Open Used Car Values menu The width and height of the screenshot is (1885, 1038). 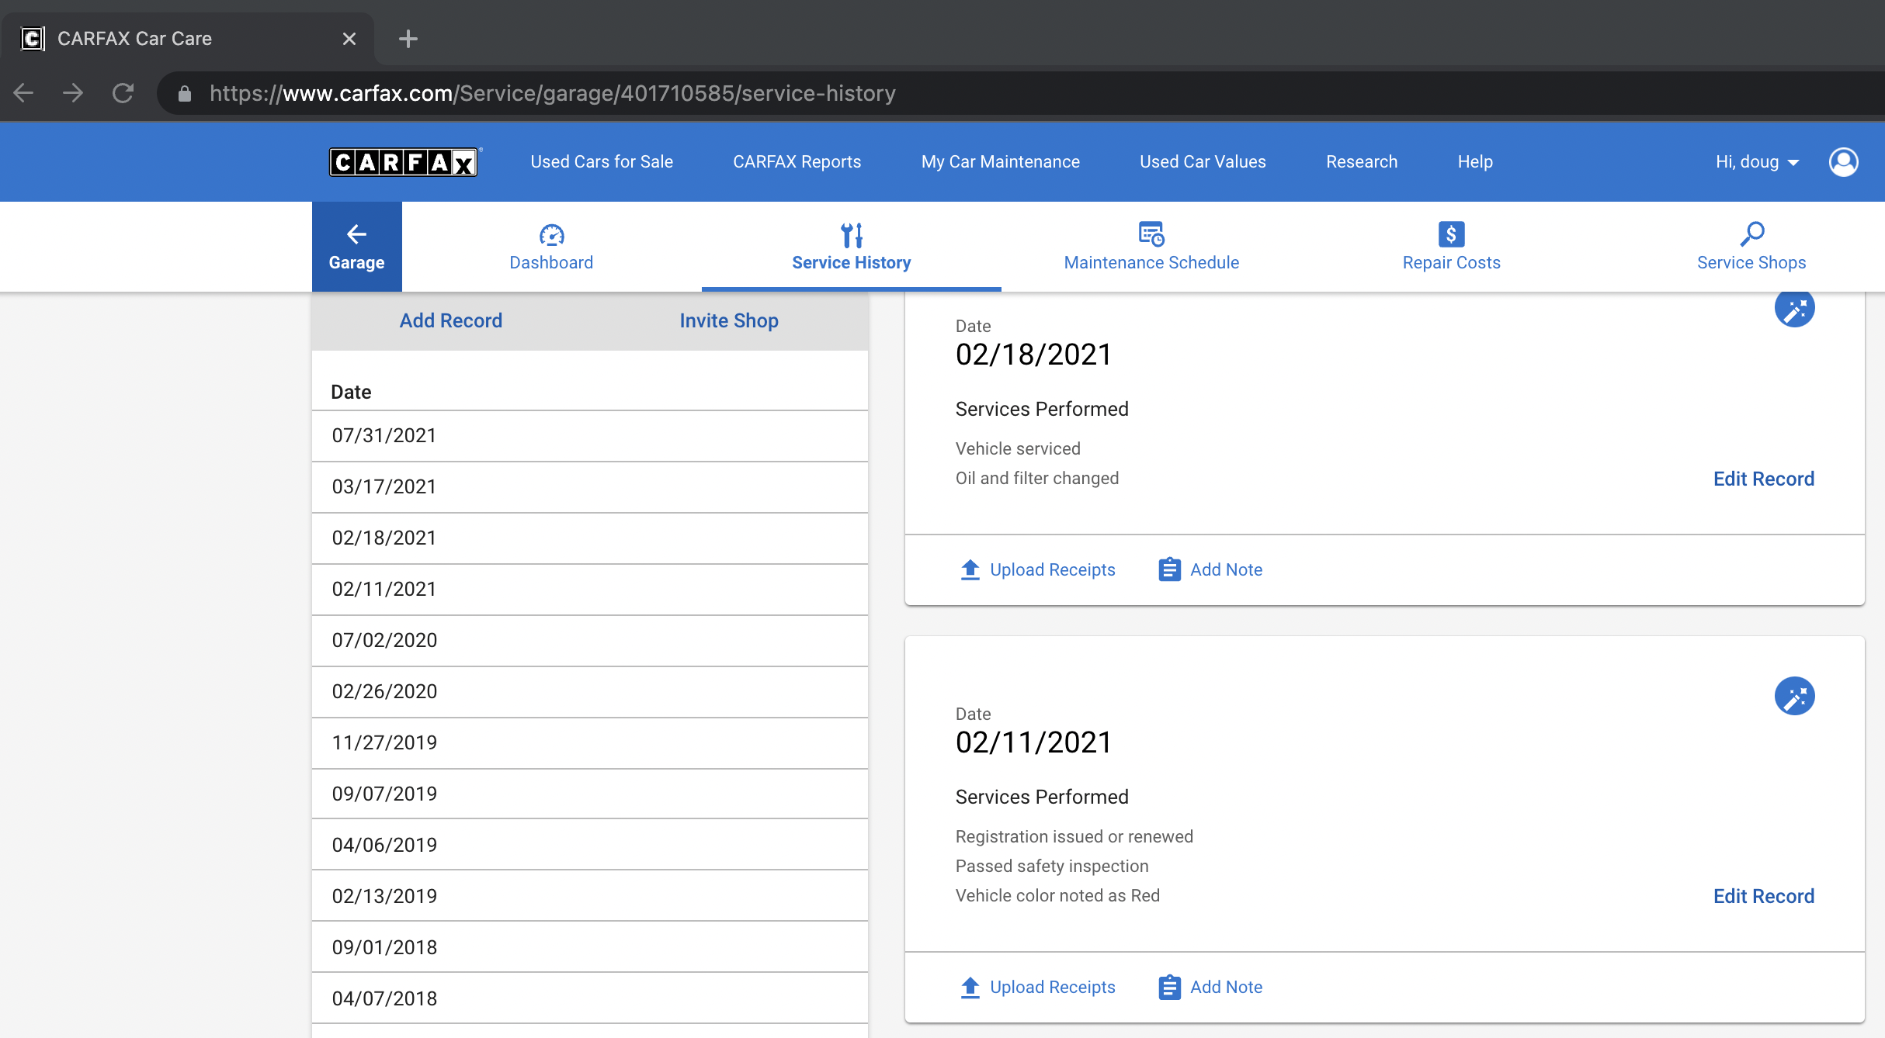pos(1203,161)
